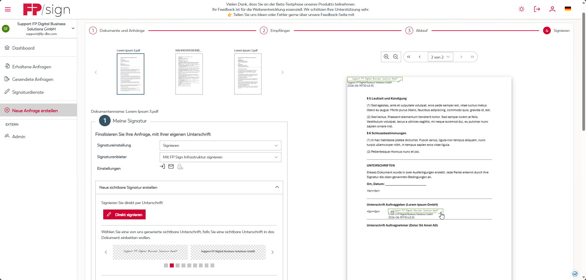This screenshot has width=586, height=280.
Task: Open Signaturdienste
Action: tap(28, 92)
